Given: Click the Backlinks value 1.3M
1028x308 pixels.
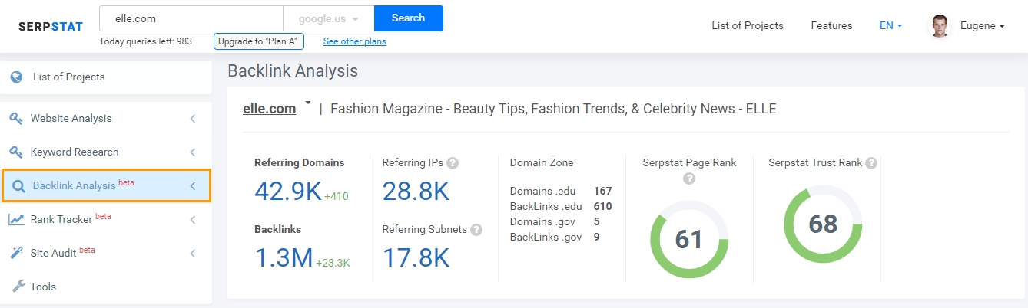Looking at the screenshot, I should pyautogui.click(x=284, y=257).
